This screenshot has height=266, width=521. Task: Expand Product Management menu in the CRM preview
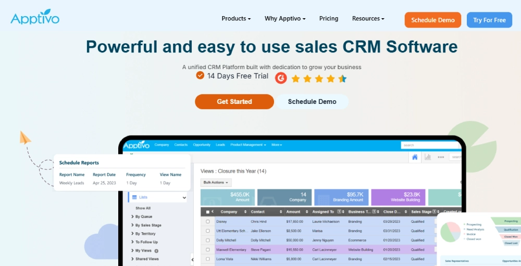click(248, 145)
